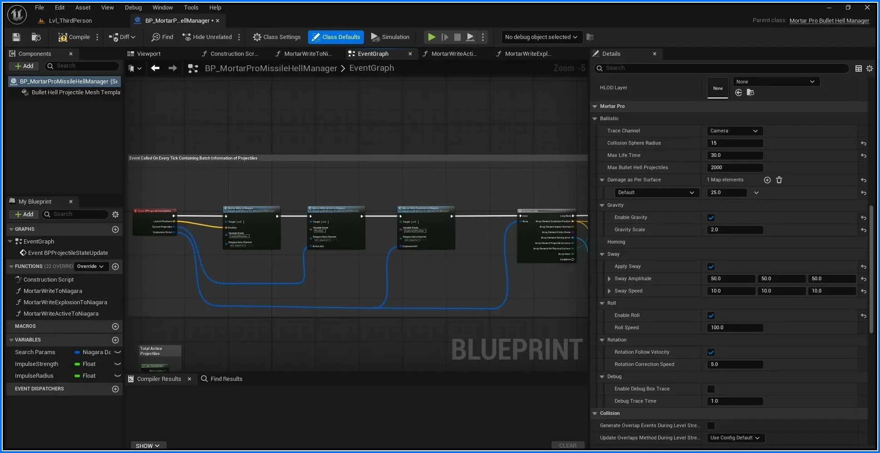880x453 pixels.
Task: Disable the Enable Gravity checkbox
Action: point(711,218)
